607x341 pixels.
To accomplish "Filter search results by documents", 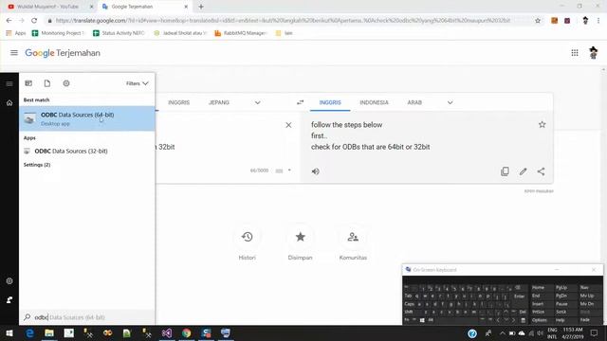I will [x=47, y=83].
